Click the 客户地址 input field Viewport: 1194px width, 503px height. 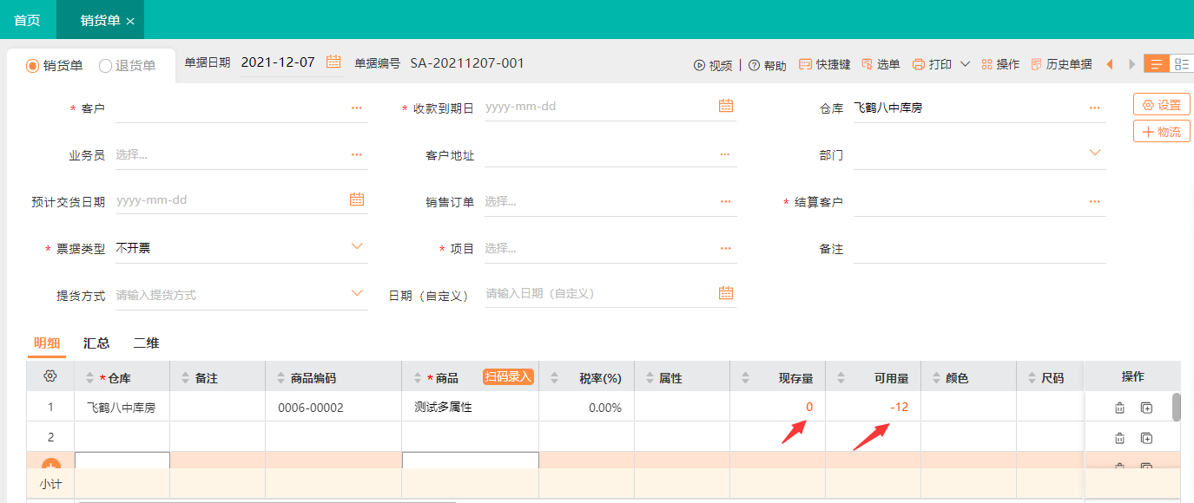tap(599, 155)
